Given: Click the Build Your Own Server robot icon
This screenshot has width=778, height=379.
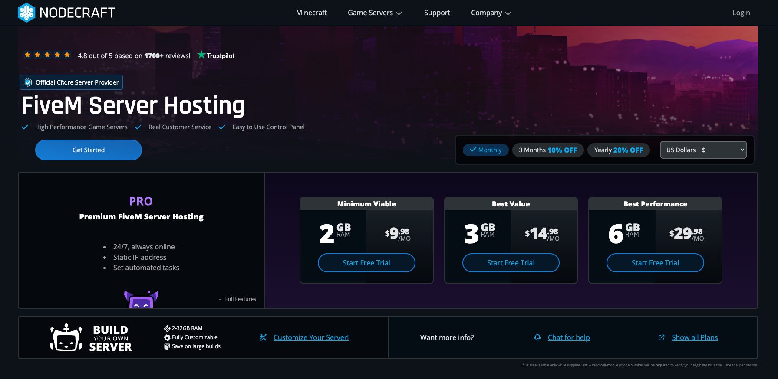Looking at the screenshot, I should pos(66,337).
